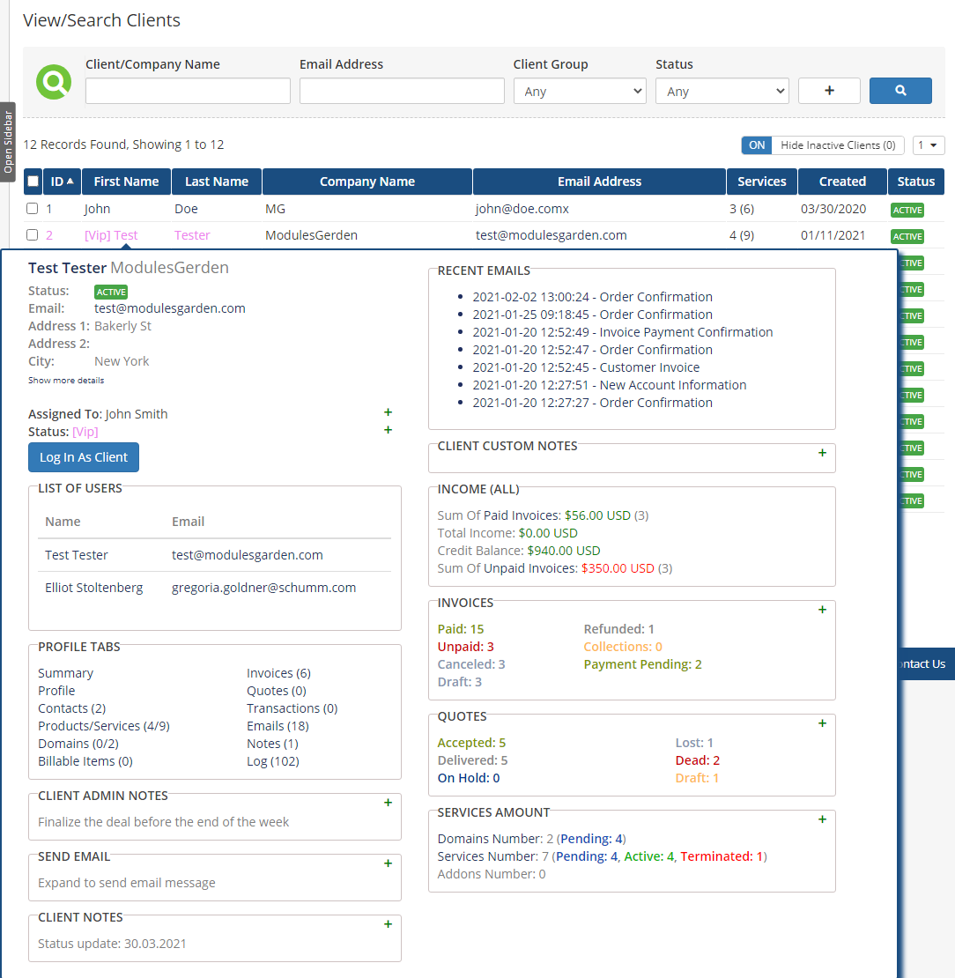This screenshot has height=978, width=955.
Task: Tick the checkbox for client Vip Test
Action: coord(33,234)
